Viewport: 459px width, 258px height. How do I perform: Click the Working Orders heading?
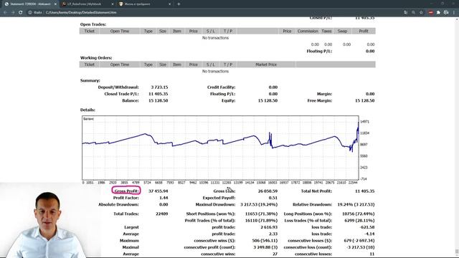tap(96, 58)
